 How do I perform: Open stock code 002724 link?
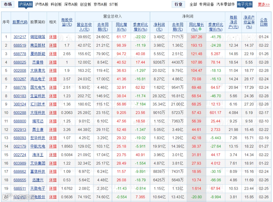[x=20, y=155]
